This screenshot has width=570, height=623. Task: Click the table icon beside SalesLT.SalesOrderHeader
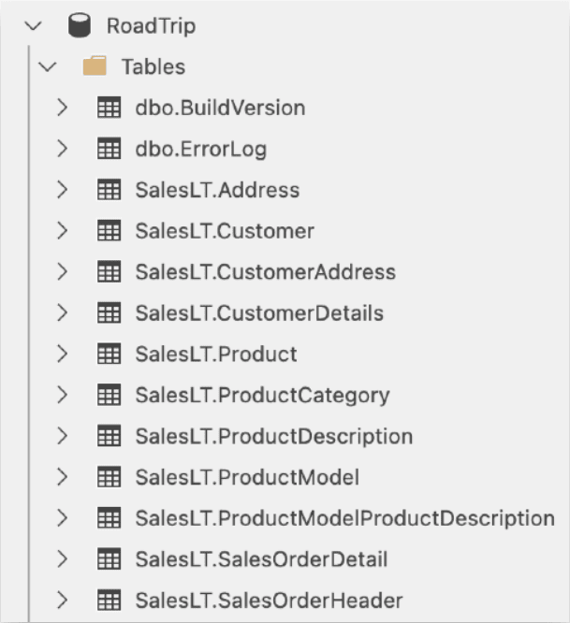(109, 600)
